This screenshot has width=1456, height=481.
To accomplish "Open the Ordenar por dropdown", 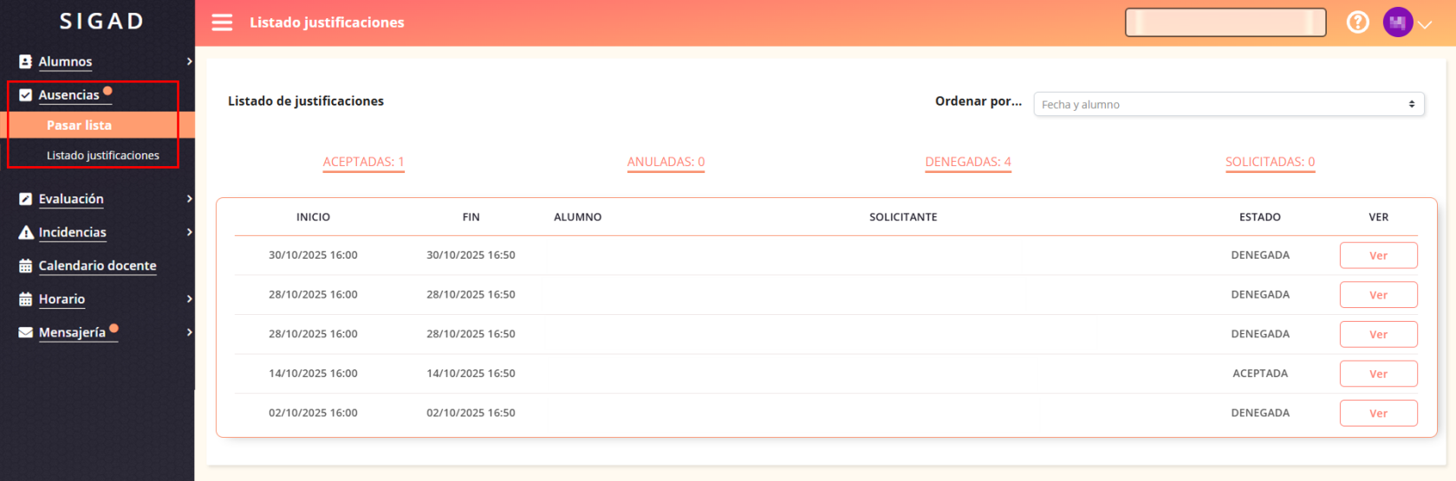I will click(1228, 105).
